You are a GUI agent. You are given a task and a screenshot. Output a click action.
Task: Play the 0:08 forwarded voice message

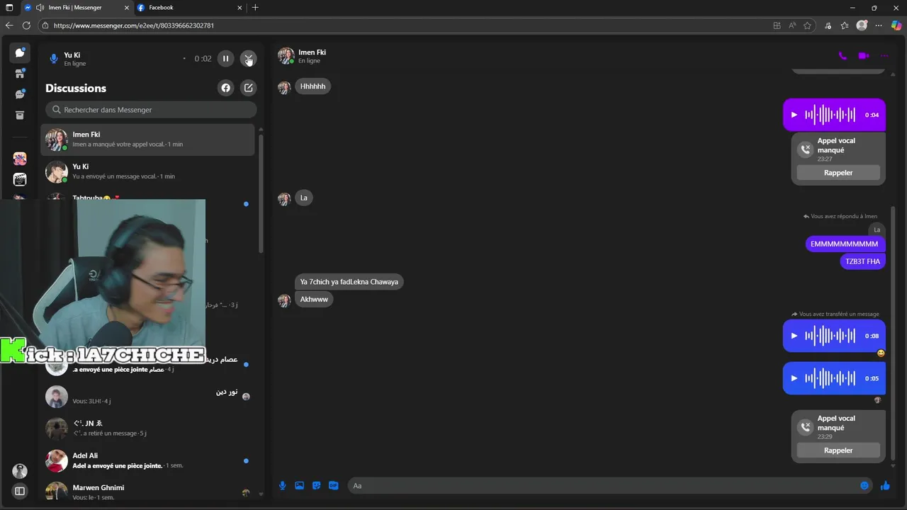coord(794,336)
